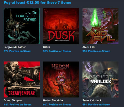The height and width of the screenshot is (107, 124).
Task: Open the AMID EVIL title link
Action: (89, 47)
